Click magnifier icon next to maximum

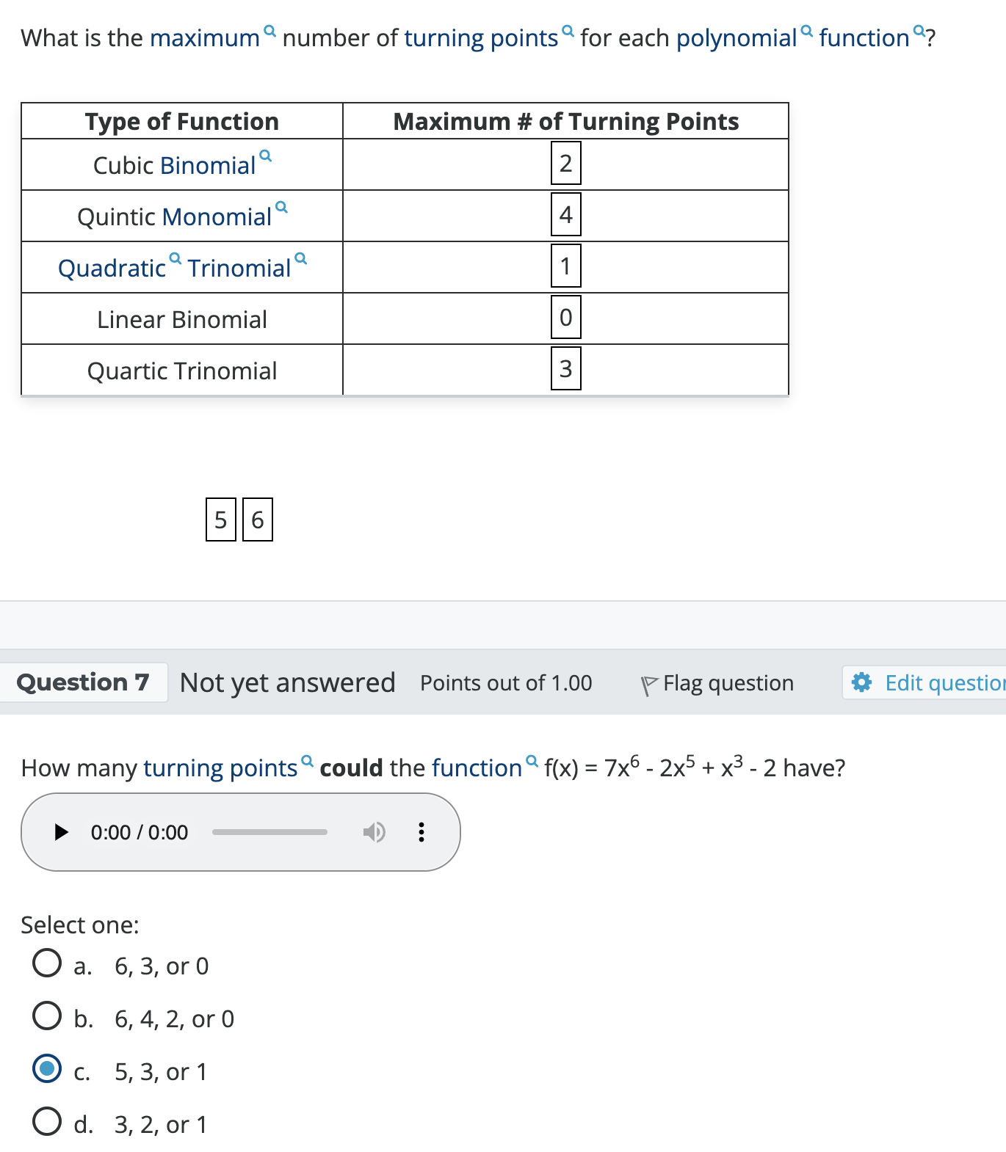pyautogui.click(x=270, y=31)
